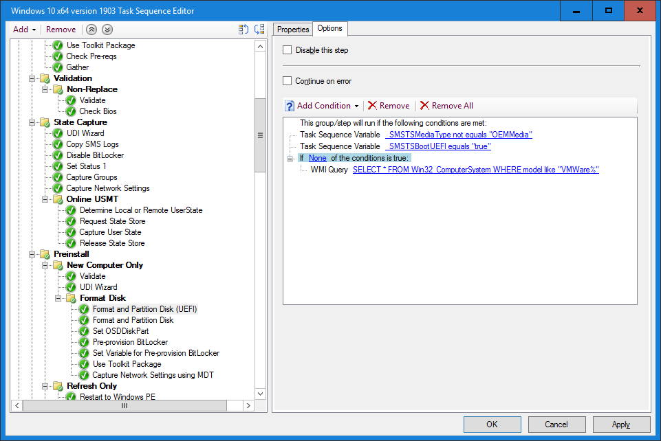661x441 pixels.
Task: Click green check icon beside Request State Store
Action: click(x=71, y=221)
